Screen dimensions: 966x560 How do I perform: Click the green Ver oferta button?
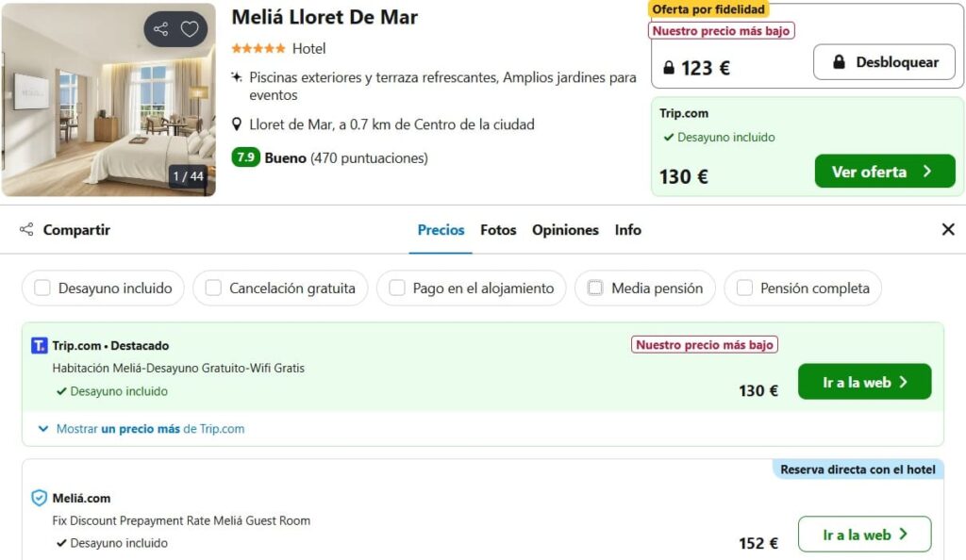885,171
